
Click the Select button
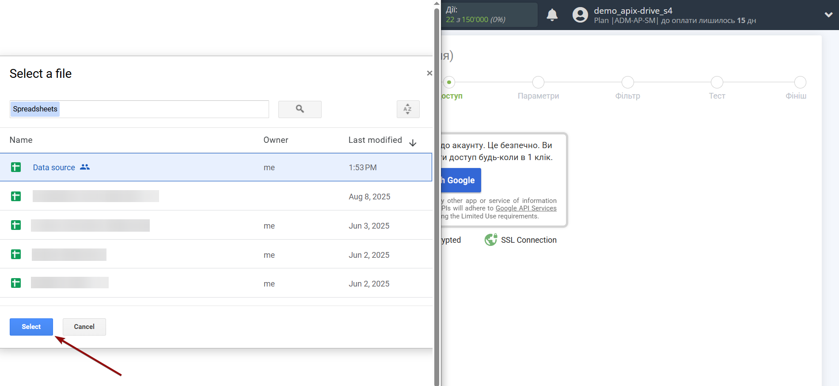[x=31, y=327]
